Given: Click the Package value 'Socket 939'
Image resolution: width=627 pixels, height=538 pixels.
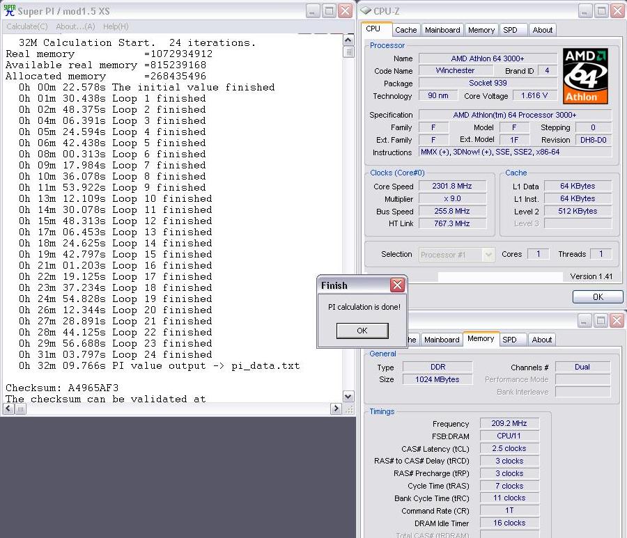Looking at the screenshot, I should pyautogui.click(x=488, y=83).
